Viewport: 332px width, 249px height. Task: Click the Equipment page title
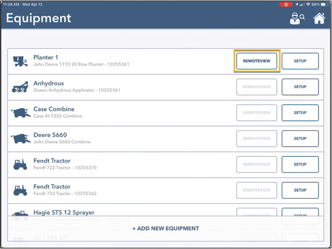[39, 18]
